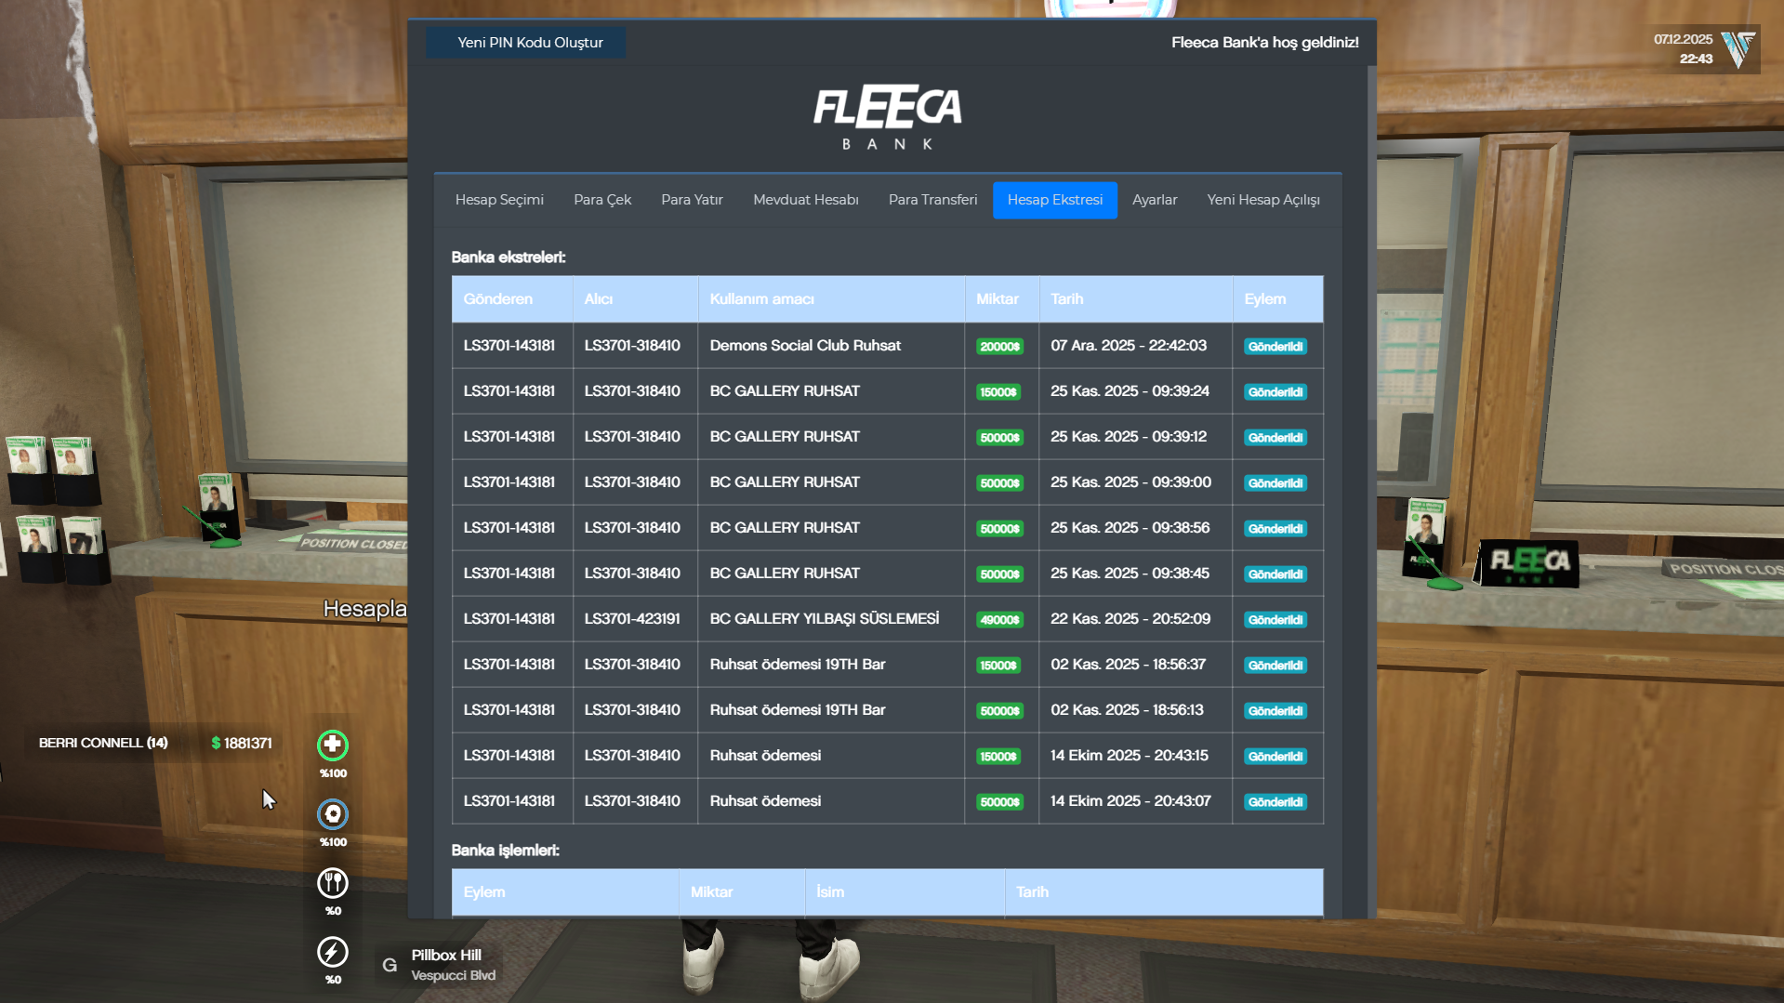Click the Fleeca Bank logo
The image size is (1784, 1003).
pos(888,117)
